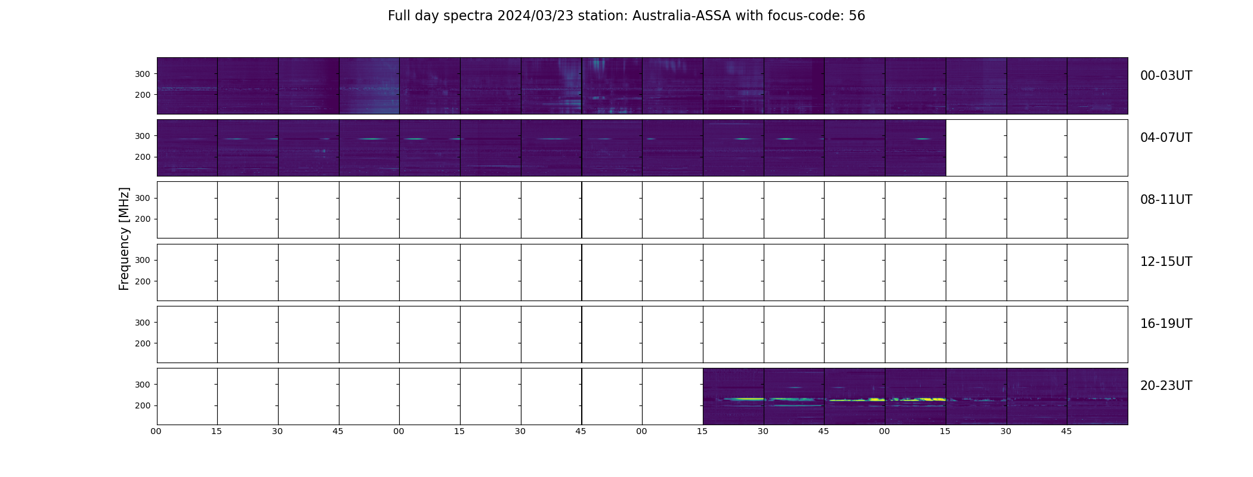The image size is (1253, 477).
Task: Select the 08-11UT row label
Action: tap(1166, 200)
